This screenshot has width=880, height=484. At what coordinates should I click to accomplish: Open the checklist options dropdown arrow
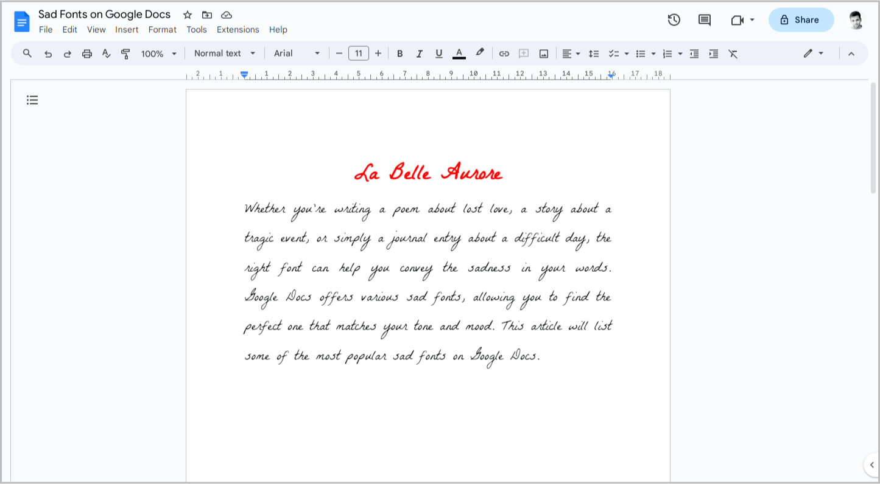(x=627, y=54)
